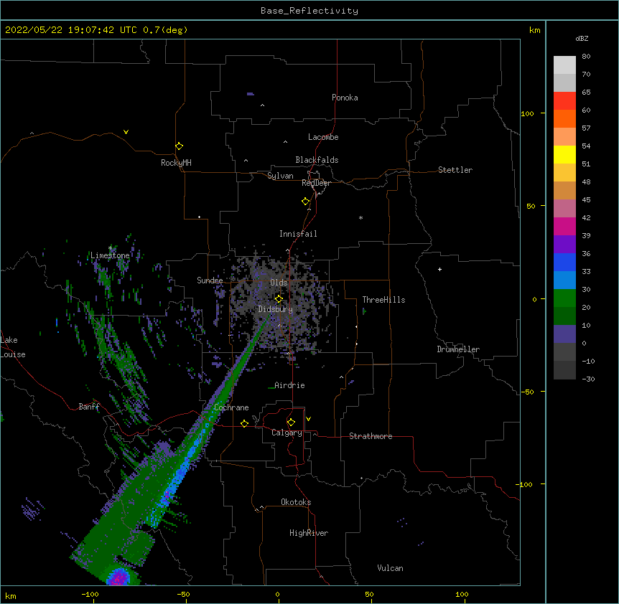Click the yellow diamond marker between Olds and Didsbury
This screenshot has width=619, height=604.
(279, 298)
